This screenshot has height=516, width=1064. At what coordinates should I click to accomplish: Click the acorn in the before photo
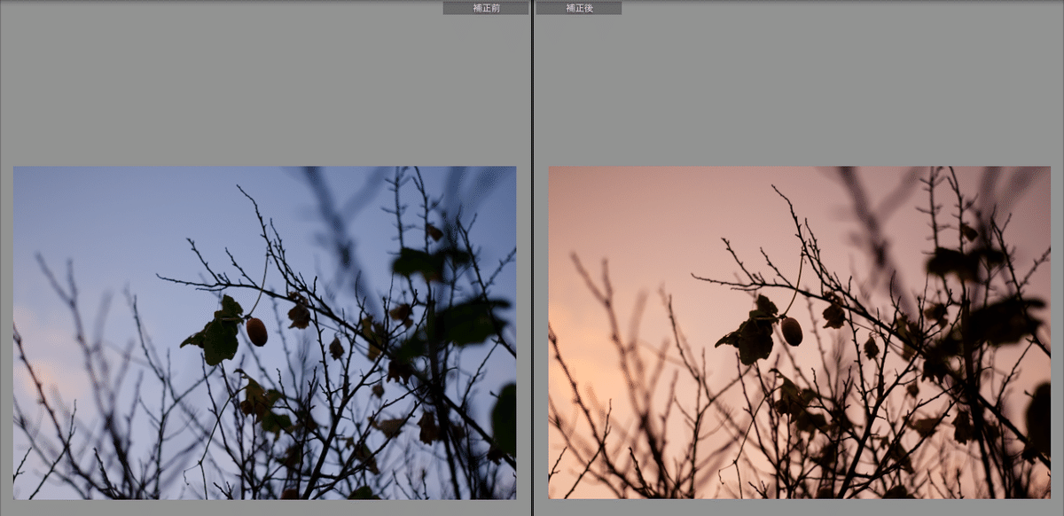[x=256, y=332]
